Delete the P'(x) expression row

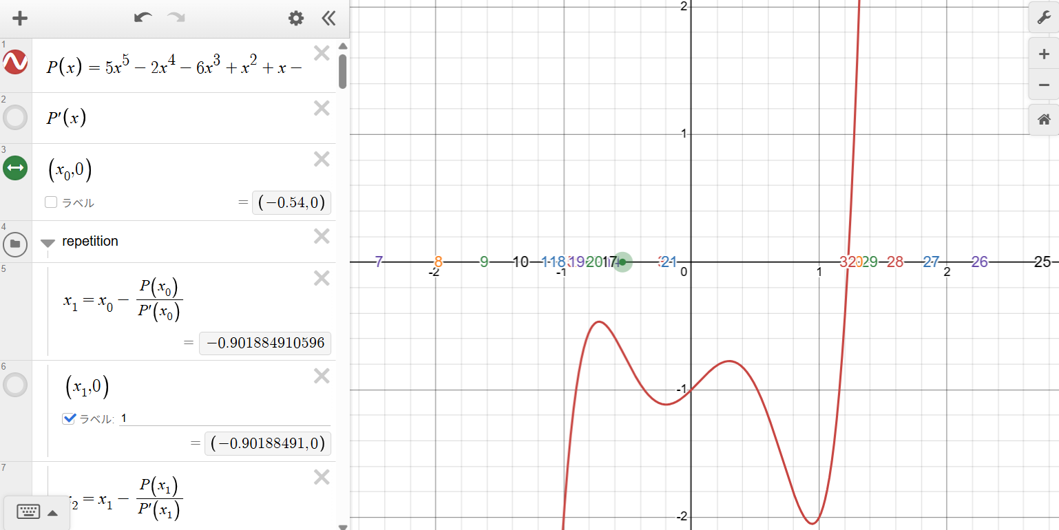tap(322, 108)
